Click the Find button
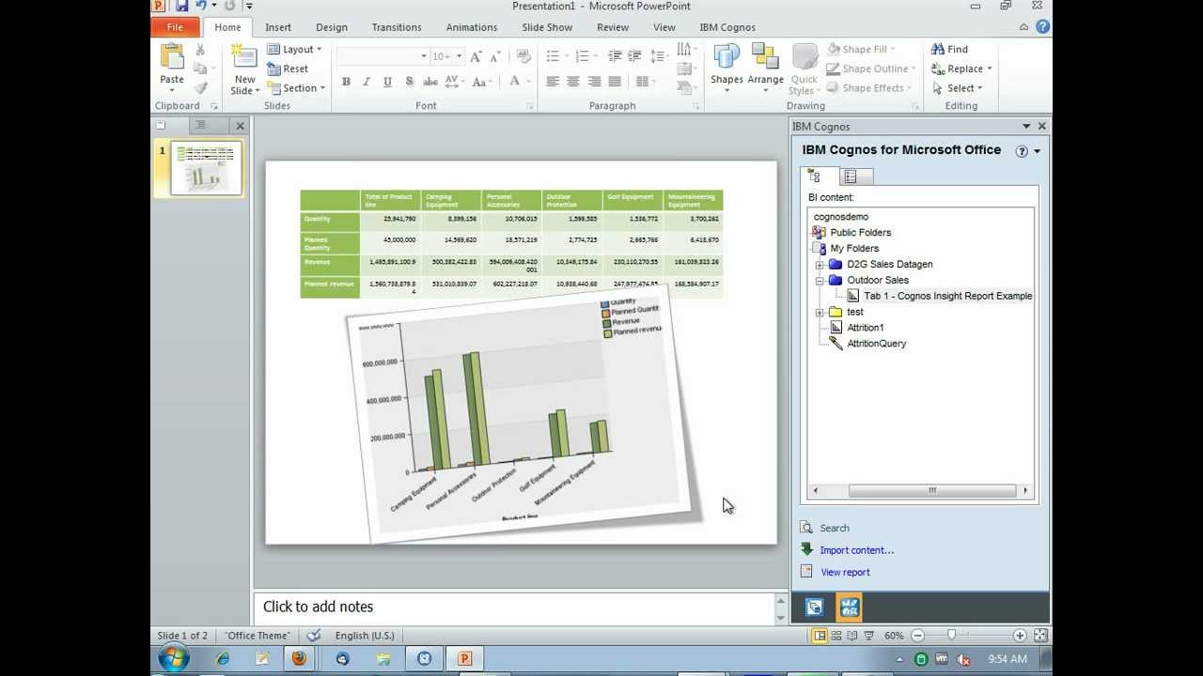Image resolution: width=1203 pixels, height=676 pixels. coord(949,49)
